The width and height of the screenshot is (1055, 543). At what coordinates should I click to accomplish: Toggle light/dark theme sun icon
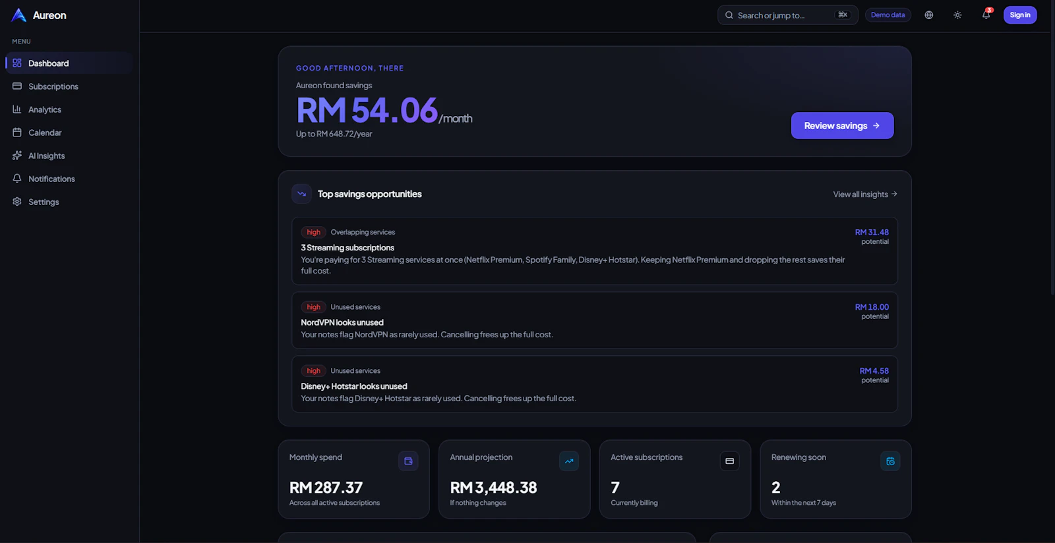point(957,15)
